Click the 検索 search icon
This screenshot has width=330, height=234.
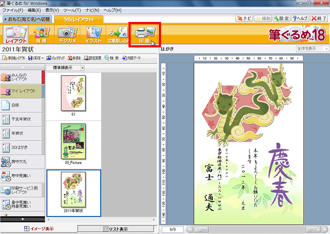[x=112, y=58]
